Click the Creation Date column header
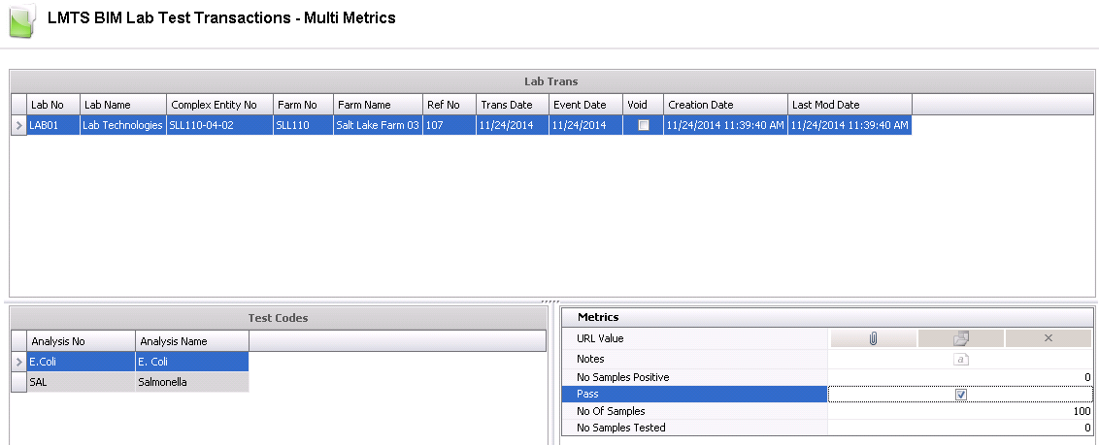The image size is (1099, 445). pyautogui.click(x=724, y=105)
